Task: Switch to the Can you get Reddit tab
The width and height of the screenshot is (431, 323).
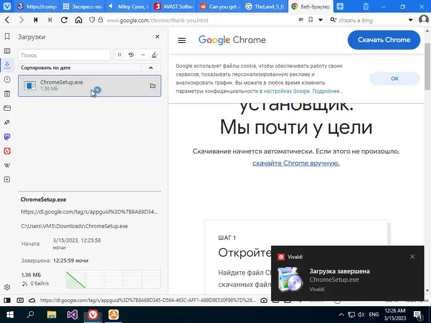Action: [x=220, y=6]
